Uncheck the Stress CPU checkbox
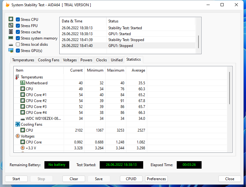The image size is (246, 187). point(18,20)
